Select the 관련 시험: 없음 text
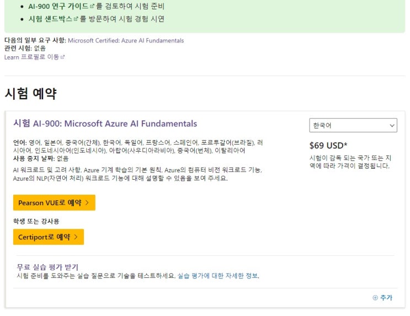410x316 pixels. 25,48
